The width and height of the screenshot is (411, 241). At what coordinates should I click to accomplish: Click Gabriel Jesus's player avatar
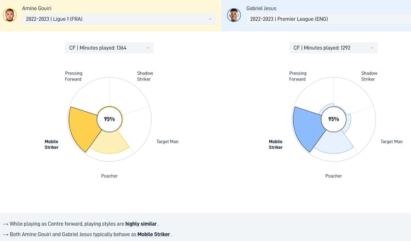[x=234, y=15]
